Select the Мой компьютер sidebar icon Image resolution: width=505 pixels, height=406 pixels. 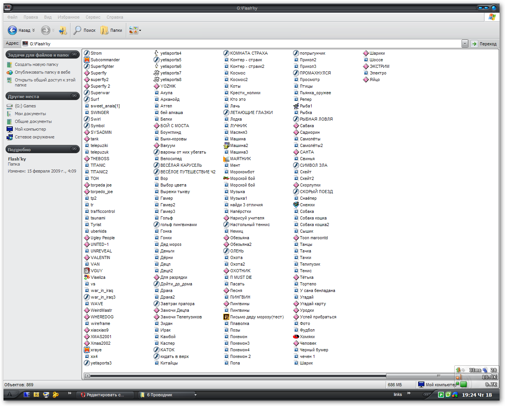tap(9, 129)
